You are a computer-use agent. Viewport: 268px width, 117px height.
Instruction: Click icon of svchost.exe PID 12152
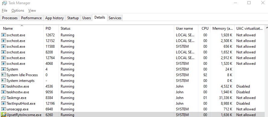coord(4,41)
